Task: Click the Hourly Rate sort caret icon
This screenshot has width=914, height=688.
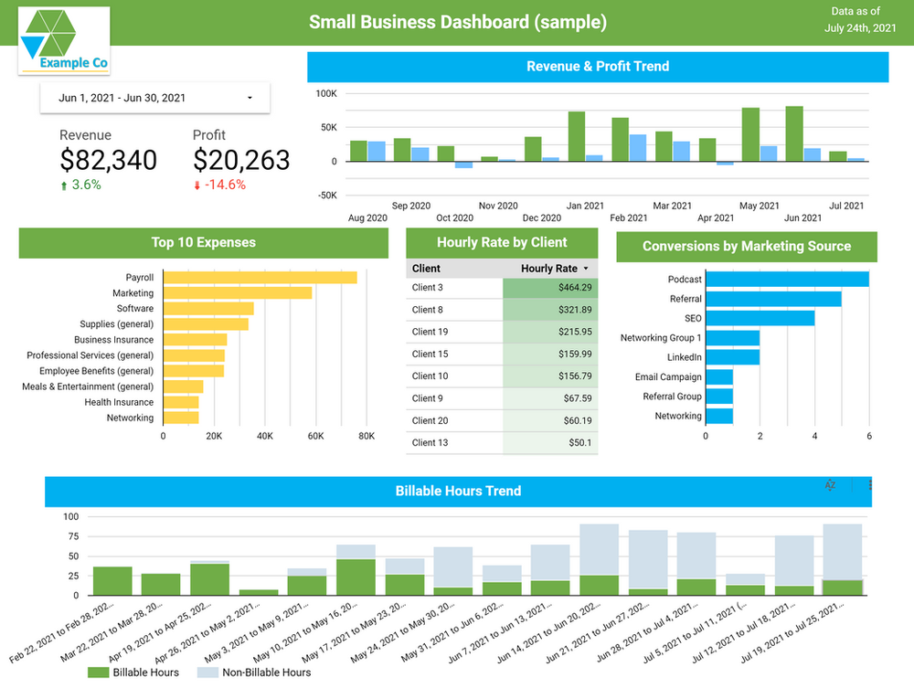Action: 585,269
